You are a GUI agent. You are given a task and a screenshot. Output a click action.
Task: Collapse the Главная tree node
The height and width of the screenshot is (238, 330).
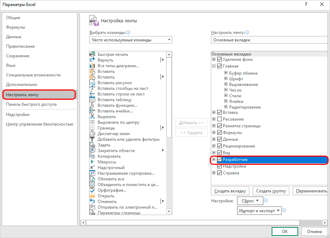(x=214, y=66)
